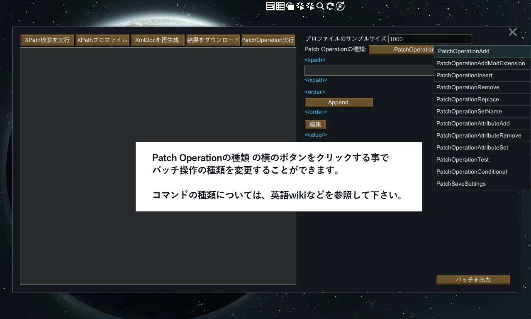Select PatchOperationAddModExtension from the list

coord(482,64)
